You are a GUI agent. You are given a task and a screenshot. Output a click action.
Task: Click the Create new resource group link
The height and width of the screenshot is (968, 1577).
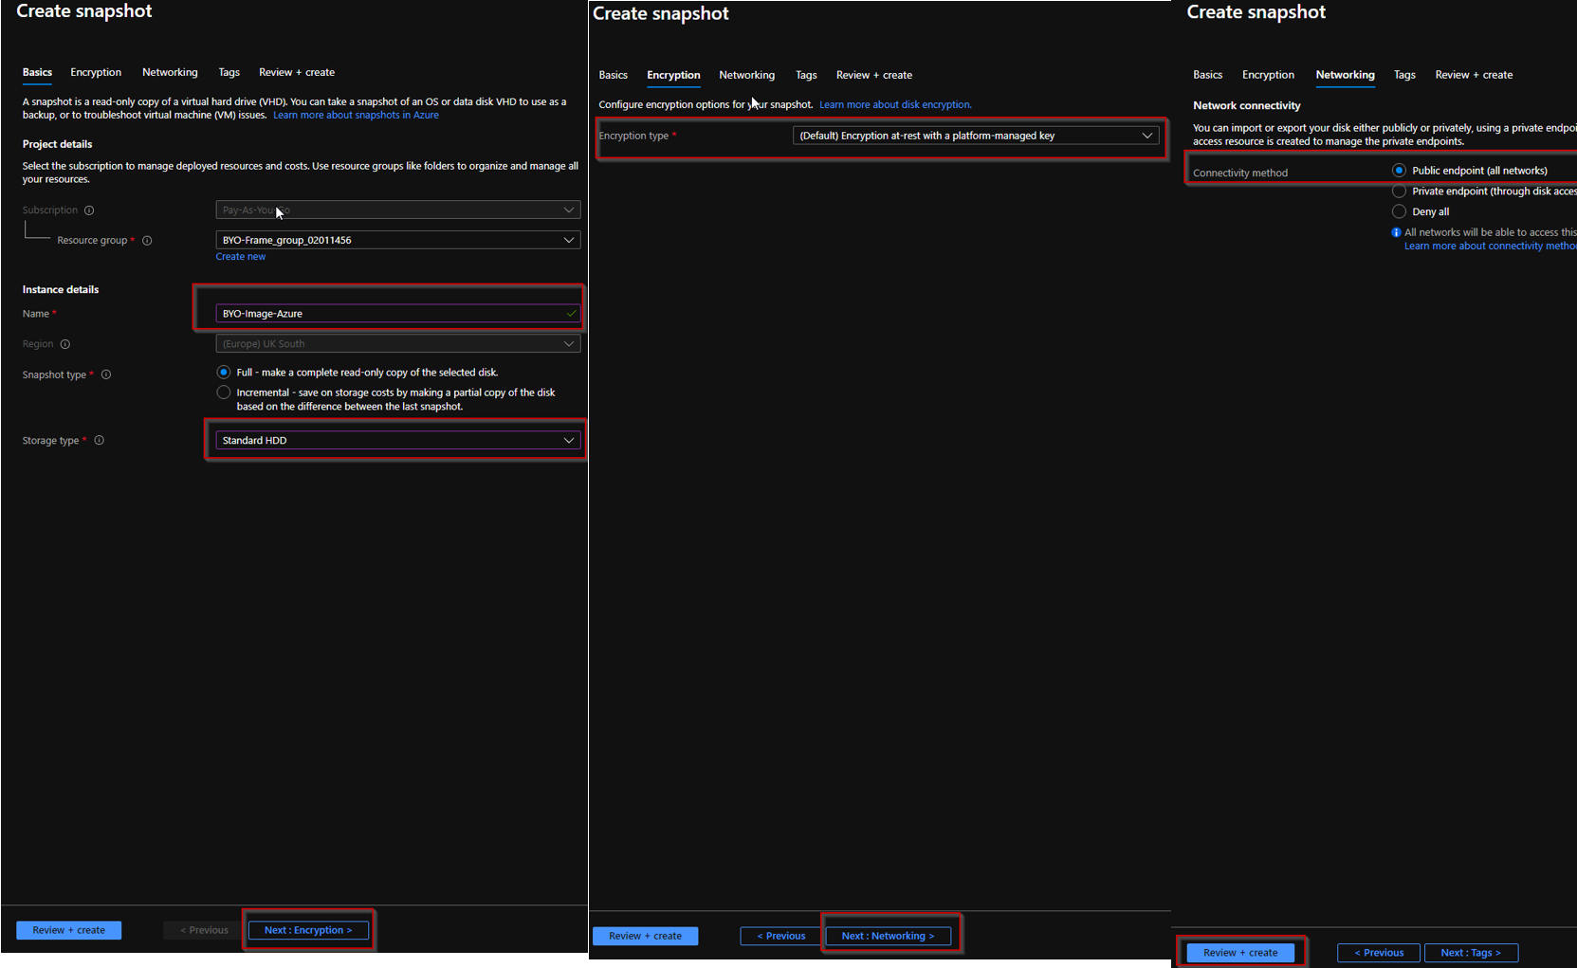240,256
